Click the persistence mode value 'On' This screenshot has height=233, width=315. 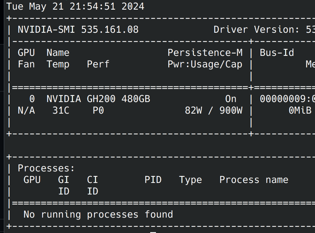(x=231, y=99)
